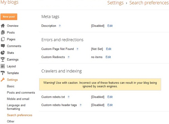Open Earnings section

[x=13, y=59]
